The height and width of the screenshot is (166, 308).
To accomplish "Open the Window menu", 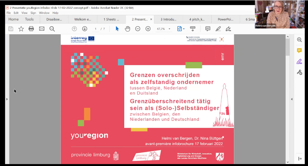I will tap(44, 13).
